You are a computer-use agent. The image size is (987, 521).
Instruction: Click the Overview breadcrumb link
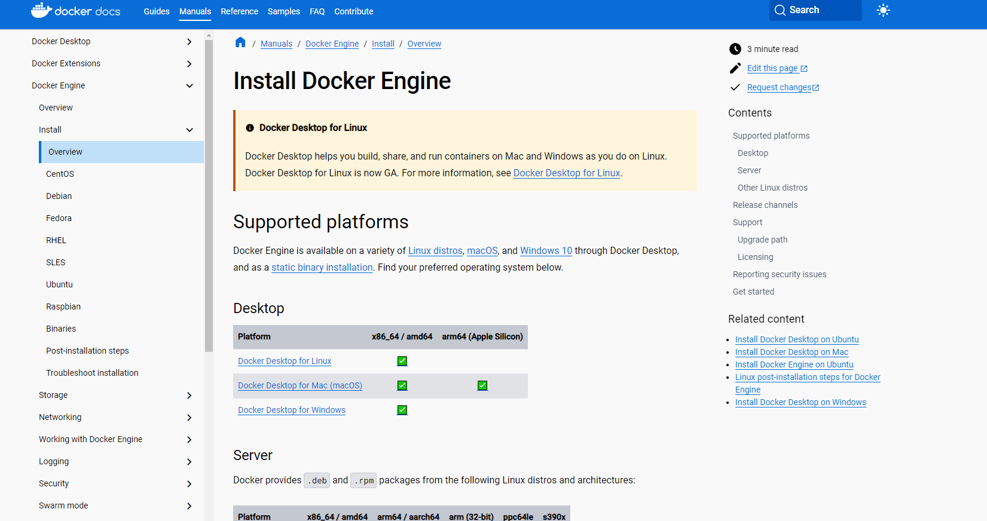424,44
